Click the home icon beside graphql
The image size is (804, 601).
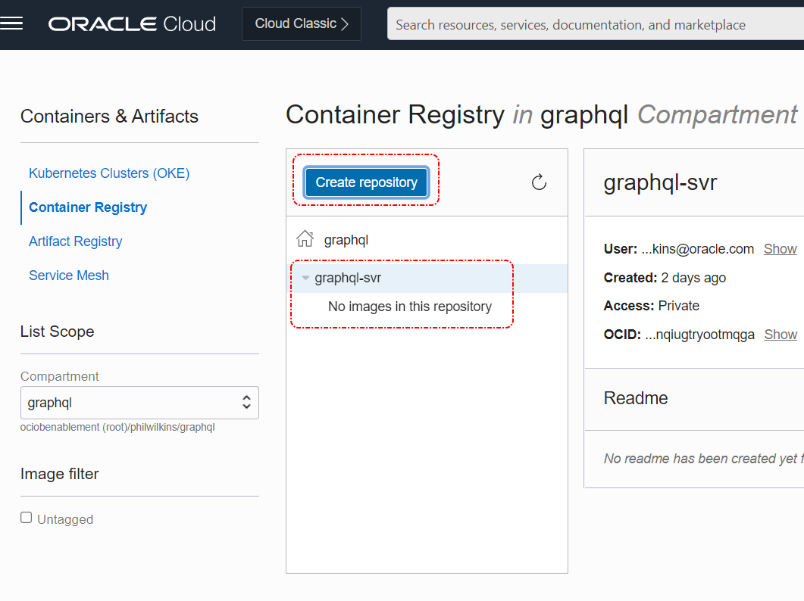pos(305,240)
